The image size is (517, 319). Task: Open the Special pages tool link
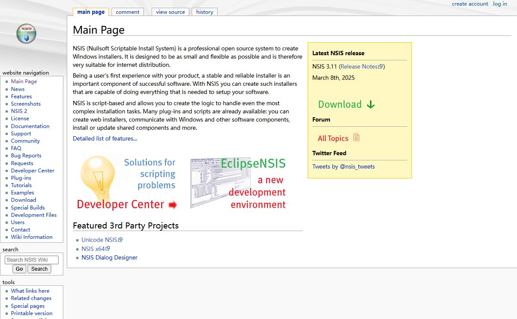coord(28,306)
